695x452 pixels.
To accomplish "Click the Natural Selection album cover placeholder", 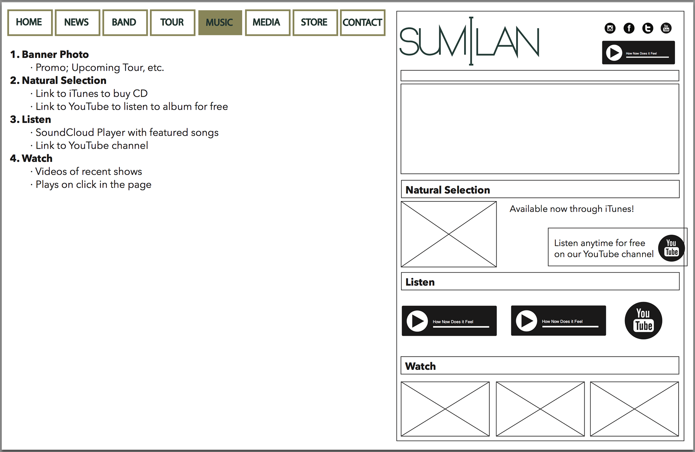I will tap(448, 234).
